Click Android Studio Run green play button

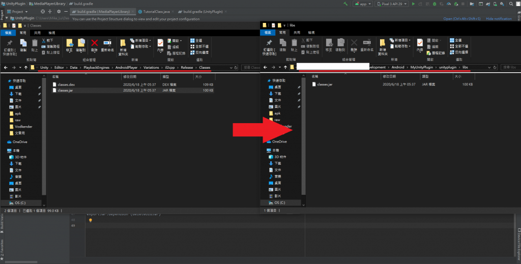tap(413, 4)
